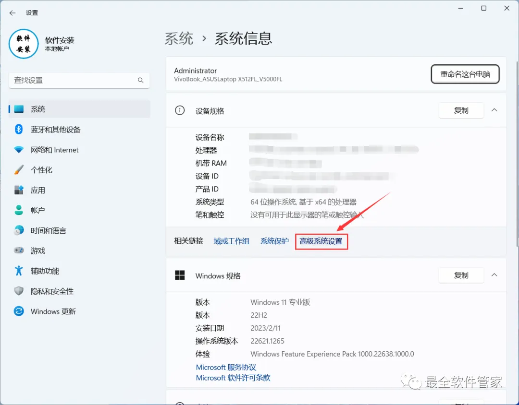This screenshot has width=519, height=405.
Task: Click the 64 位操作系统 system type value
Action: tap(304, 202)
